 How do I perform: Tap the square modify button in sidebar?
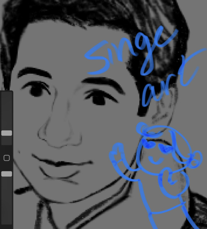pos(7,158)
